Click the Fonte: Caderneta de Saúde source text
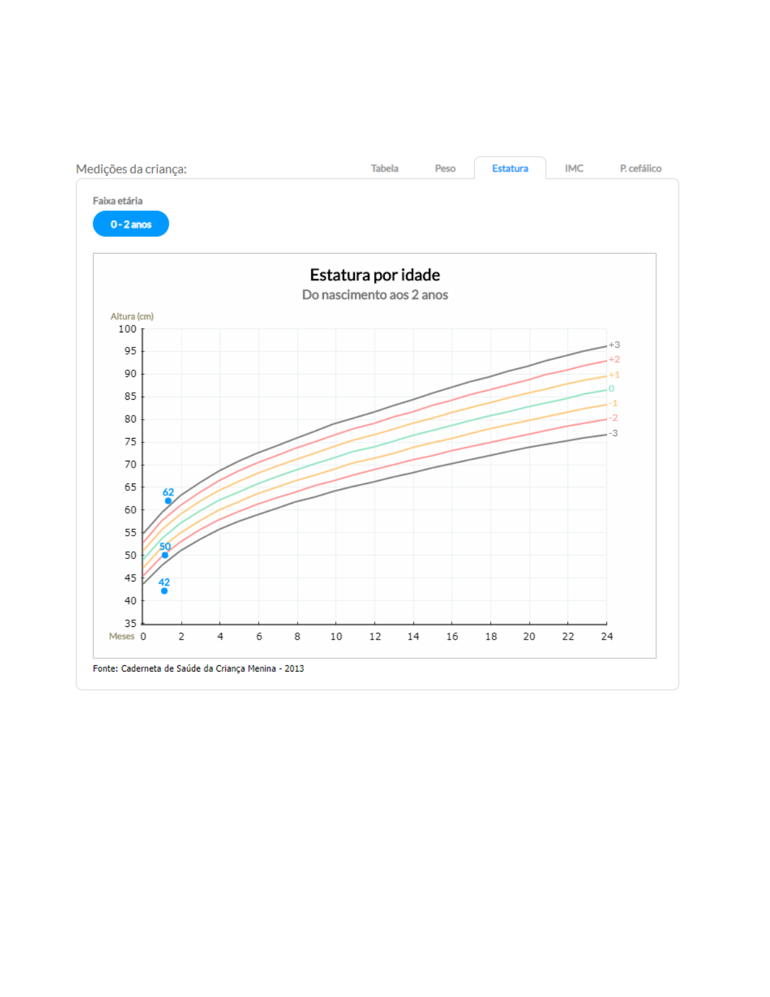The height and width of the screenshot is (997, 770). 198,668
